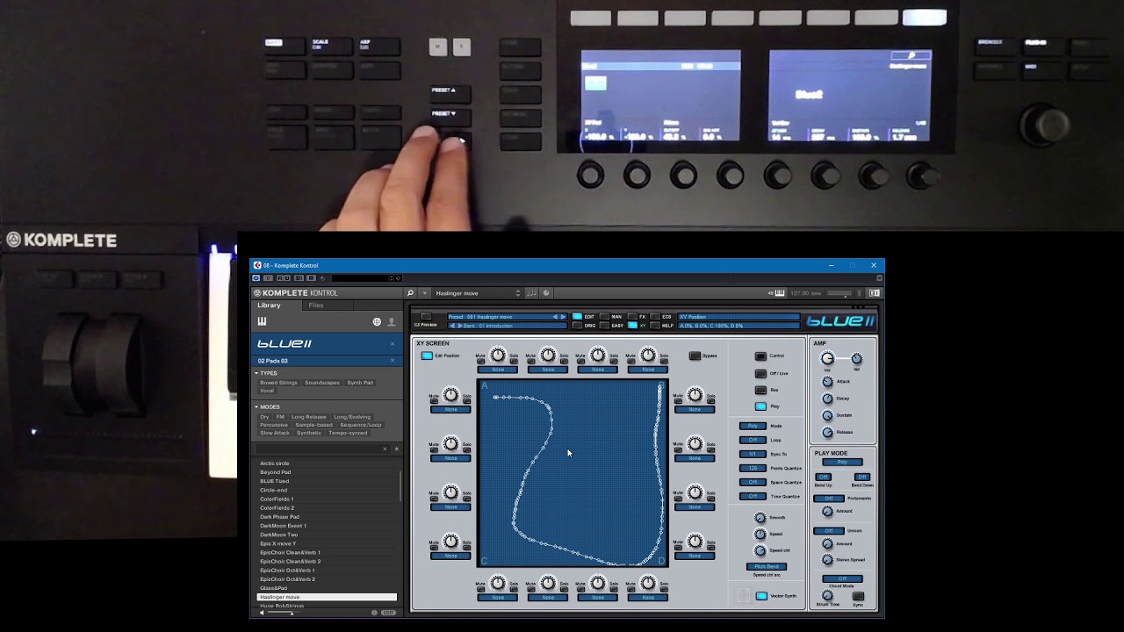This screenshot has height=632, width=1124.
Task: Enable the Off / Live button
Action: pyautogui.click(x=760, y=373)
